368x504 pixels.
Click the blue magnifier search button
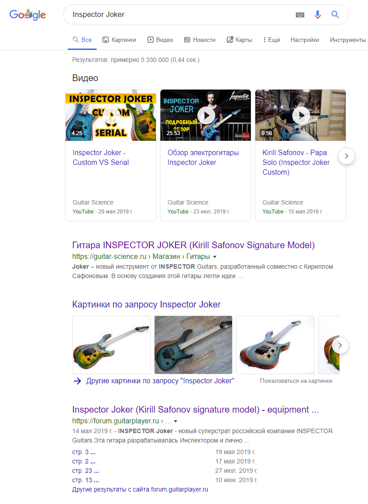(x=335, y=14)
